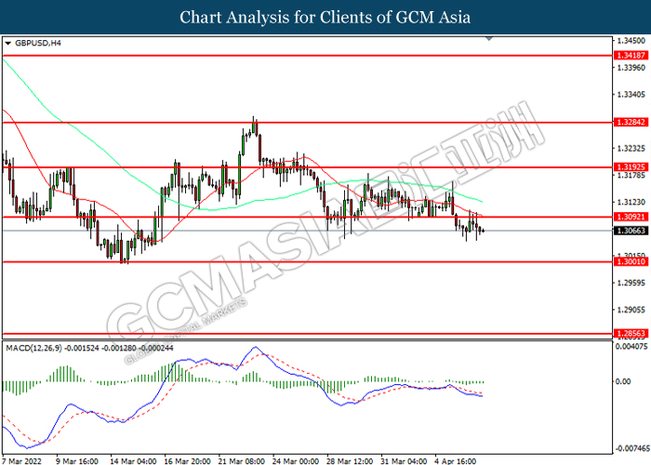
Task: Click the chart shift triangle marker at top
Action: pyautogui.click(x=488, y=39)
